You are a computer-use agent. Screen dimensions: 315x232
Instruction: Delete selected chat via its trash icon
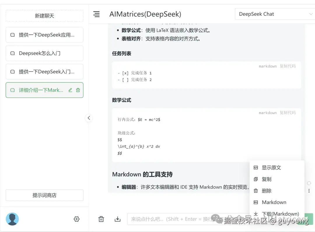pos(78,90)
